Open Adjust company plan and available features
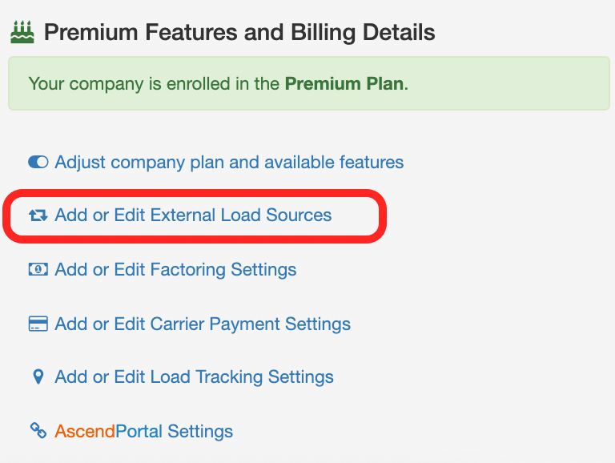 coord(229,163)
